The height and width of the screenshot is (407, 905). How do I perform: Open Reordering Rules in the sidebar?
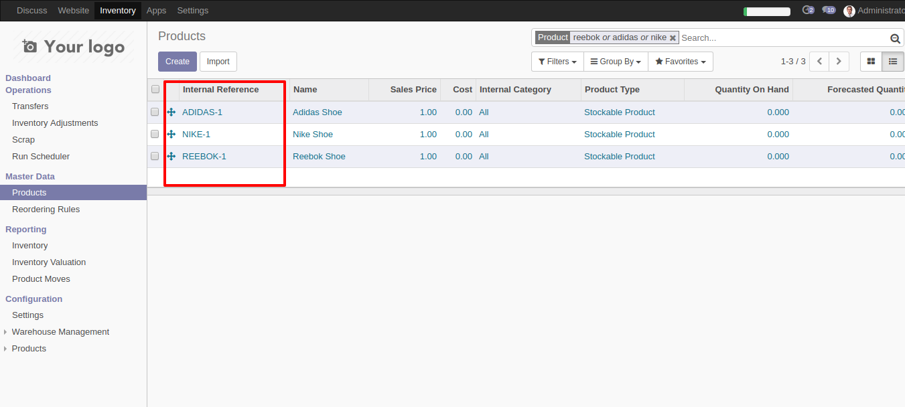tap(46, 210)
